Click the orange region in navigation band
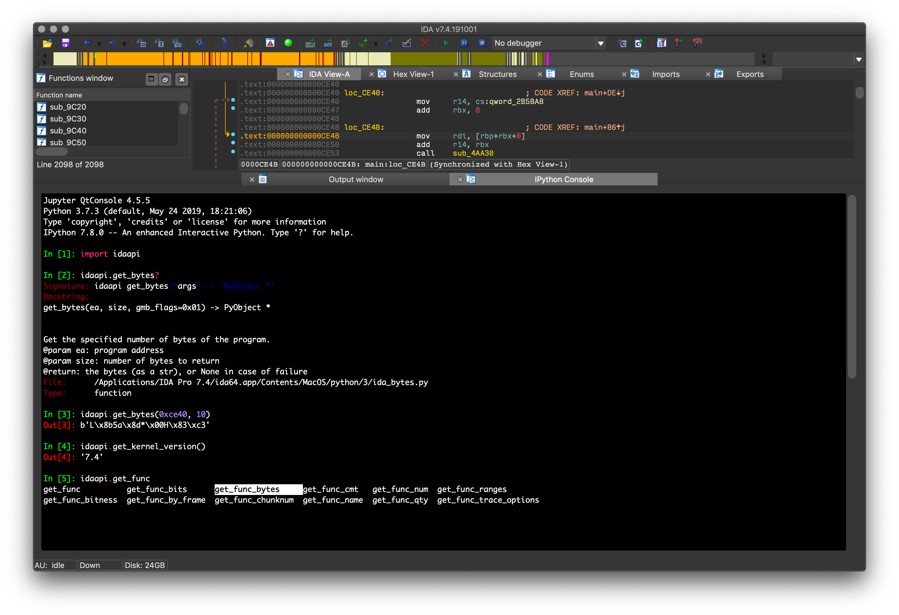The image size is (899, 615). (x=135, y=59)
